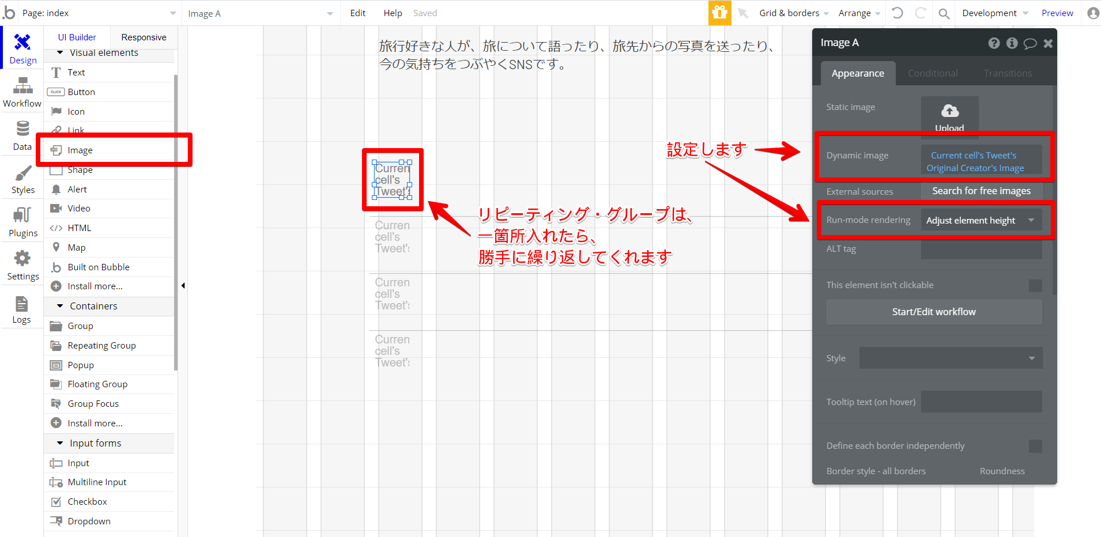Open the Style dropdown

pos(951,358)
